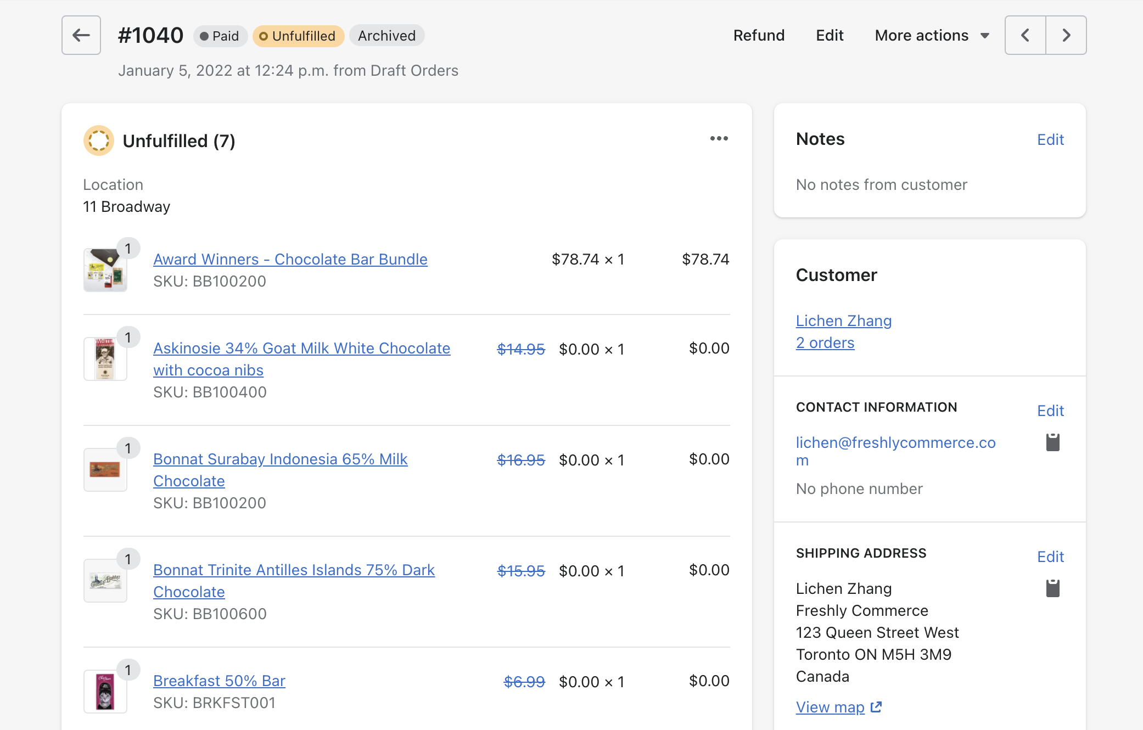This screenshot has width=1143, height=730.
Task: Click Edit in the top order actions
Action: [830, 36]
